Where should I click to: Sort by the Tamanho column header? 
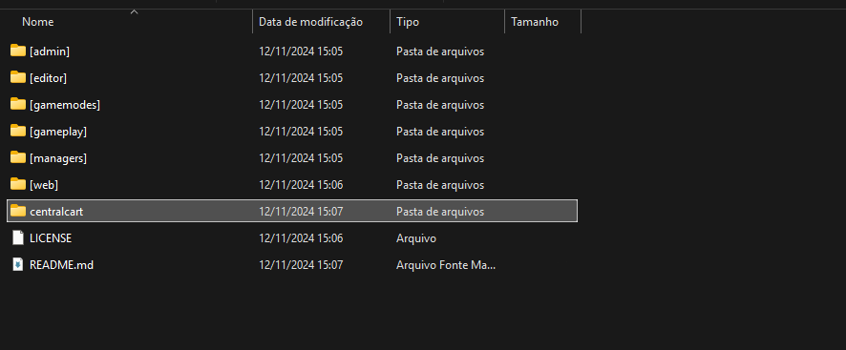(535, 22)
